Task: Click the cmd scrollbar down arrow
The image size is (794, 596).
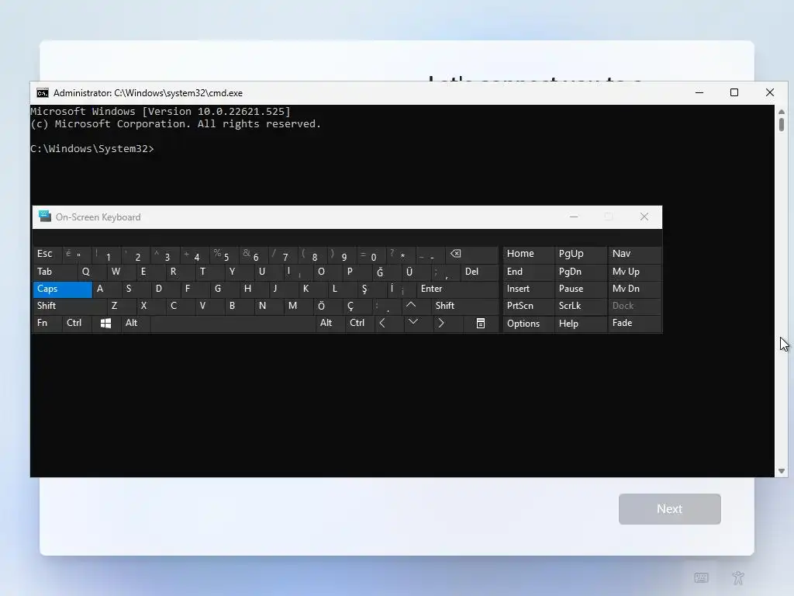Action: 782,471
